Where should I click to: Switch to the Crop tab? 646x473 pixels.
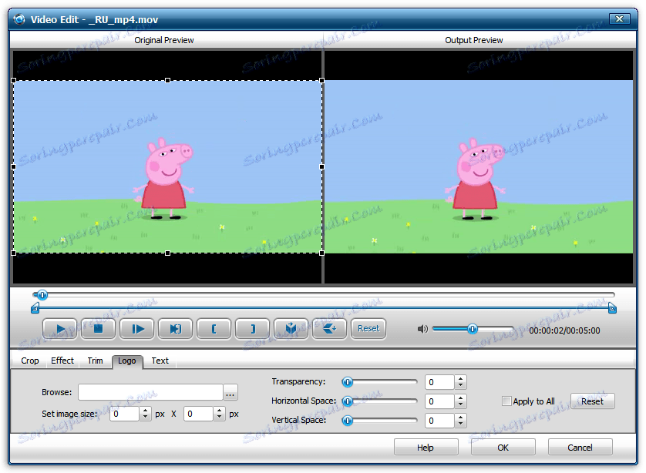29,361
